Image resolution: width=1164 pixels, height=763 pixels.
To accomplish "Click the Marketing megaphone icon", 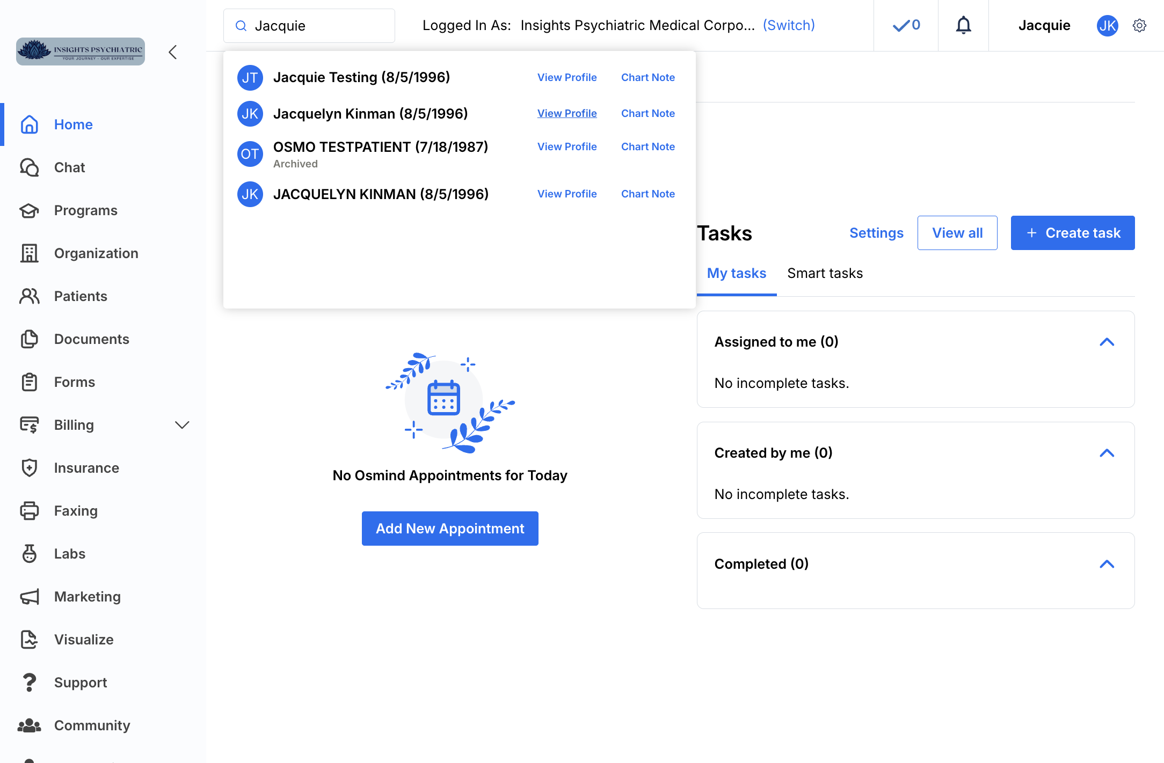I will (x=29, y=597).
